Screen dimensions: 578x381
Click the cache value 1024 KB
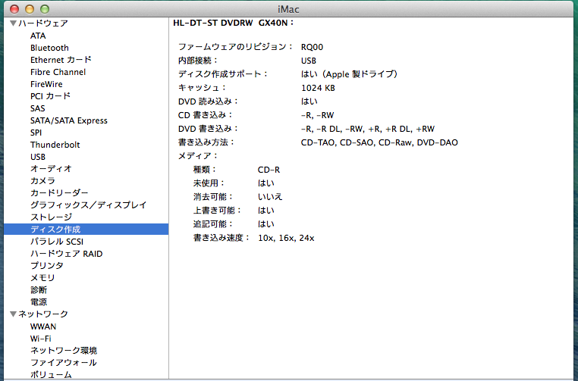pyautogui.click(x=318, y=88)
